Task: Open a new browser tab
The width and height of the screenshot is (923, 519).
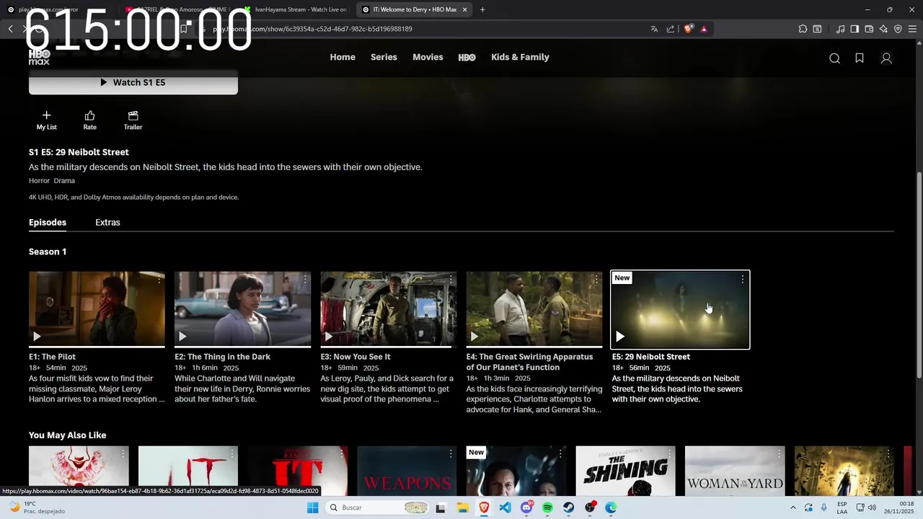Action: pyautogui.click(x=482, y=9)
